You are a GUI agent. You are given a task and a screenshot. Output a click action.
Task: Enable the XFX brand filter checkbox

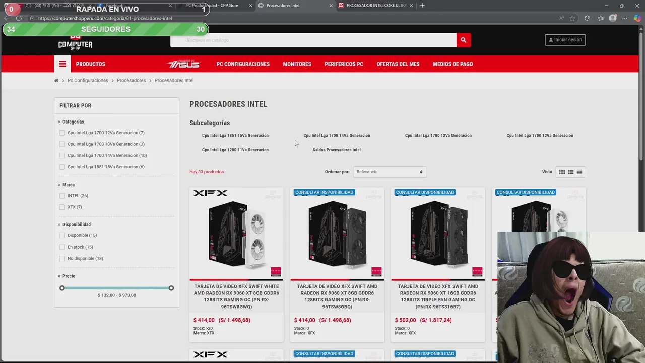coord(62,207)
